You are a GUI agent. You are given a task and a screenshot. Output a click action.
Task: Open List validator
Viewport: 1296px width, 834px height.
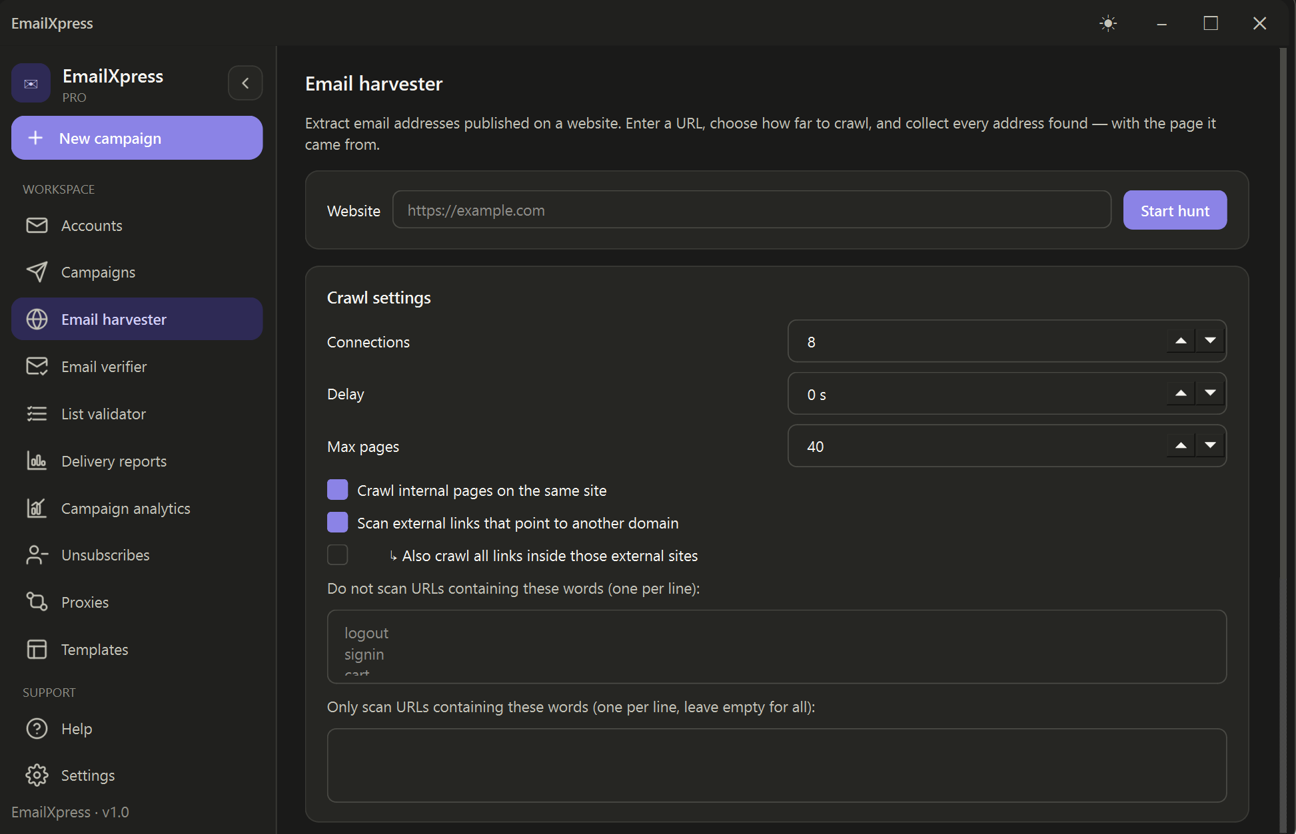(137, 414)
